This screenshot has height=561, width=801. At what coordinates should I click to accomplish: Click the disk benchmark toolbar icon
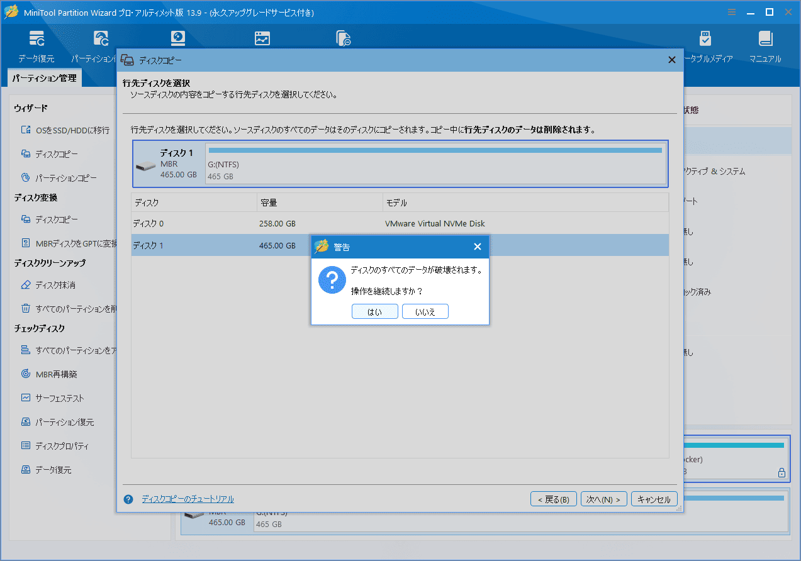tap(262, 38)
